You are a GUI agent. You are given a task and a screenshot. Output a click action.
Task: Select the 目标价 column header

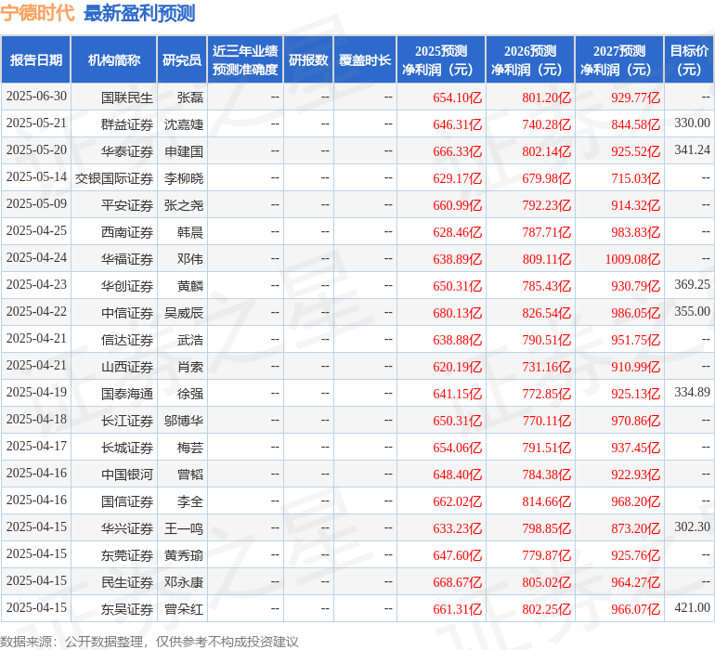pyautogui.click(x=689, y=59)
